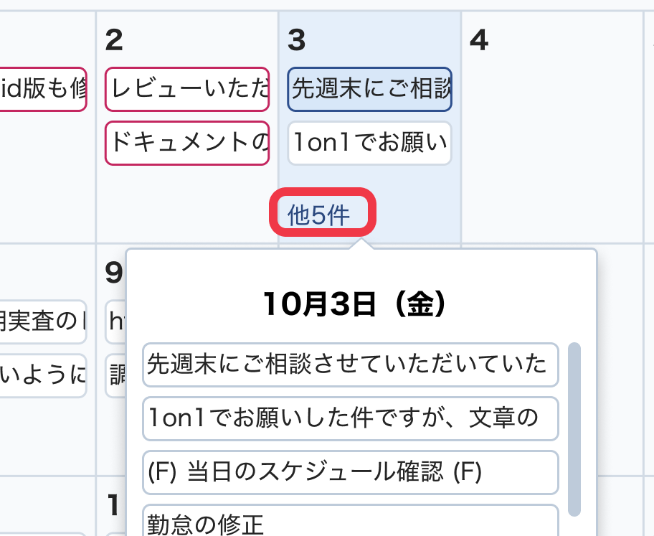This screenshot has height=536, width=654.
Task: Open "1on1でお願いした件ですが" in the popover list
Action: click(350, 418)
